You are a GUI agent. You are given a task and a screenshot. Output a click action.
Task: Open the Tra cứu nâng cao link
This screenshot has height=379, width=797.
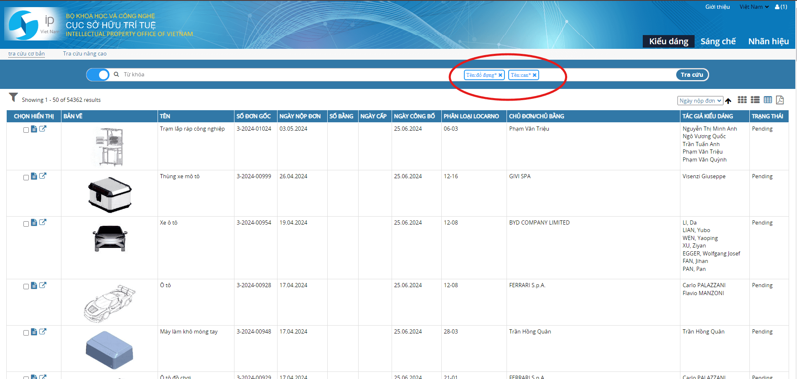tap(84, 53)
